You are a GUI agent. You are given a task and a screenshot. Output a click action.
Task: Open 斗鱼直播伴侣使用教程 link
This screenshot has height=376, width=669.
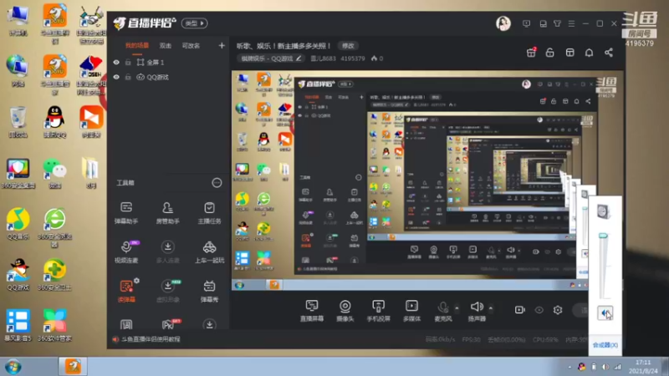[151, 339]
